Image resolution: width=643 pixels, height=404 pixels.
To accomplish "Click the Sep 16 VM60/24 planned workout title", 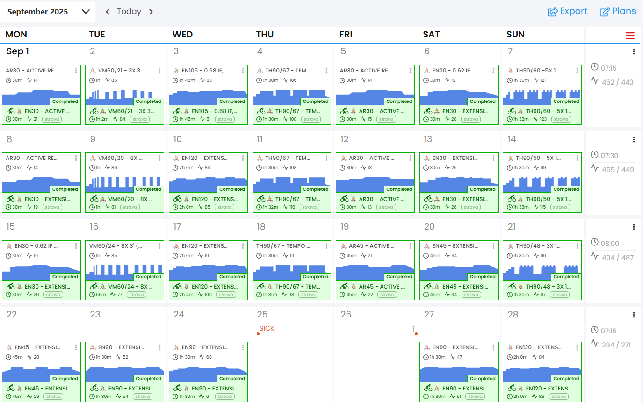I will [115, 246].
